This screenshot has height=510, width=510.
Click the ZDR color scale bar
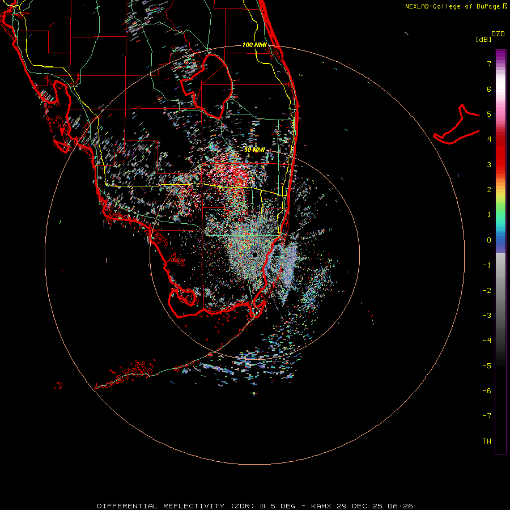pyautogui.click(x=500, y=252)
